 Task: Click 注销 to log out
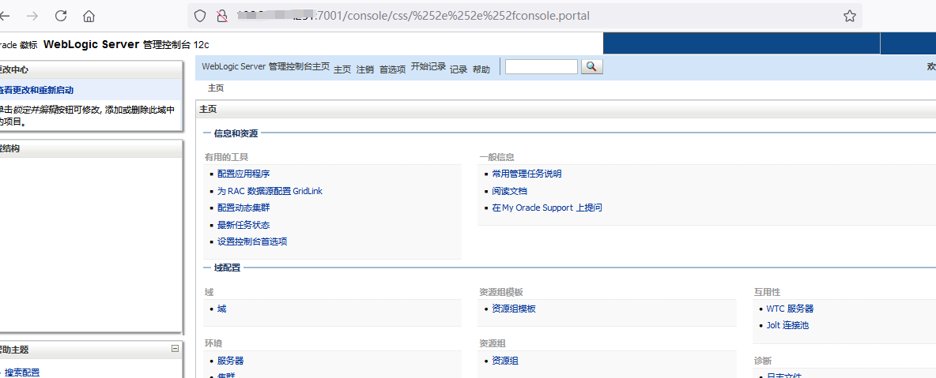pyautogui.click(x=364, y=69)
